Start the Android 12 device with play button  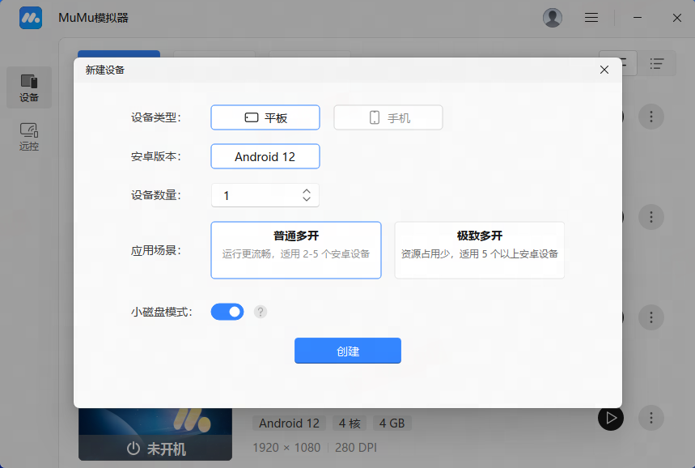pyautogui.click(x=611, y=418)
